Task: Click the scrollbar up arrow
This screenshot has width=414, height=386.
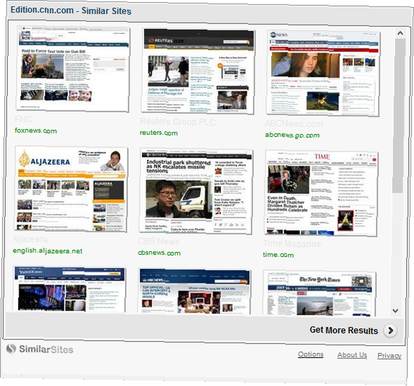Action: click(x=400, y=33)
